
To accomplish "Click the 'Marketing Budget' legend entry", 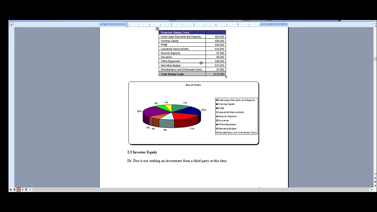I will 226,129.
